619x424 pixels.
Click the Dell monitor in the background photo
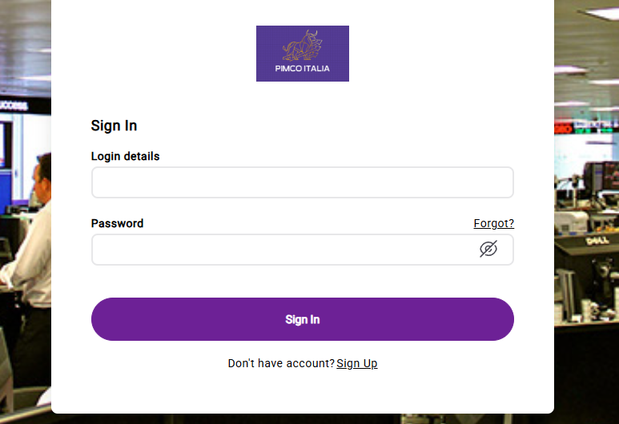coord(588,260)
